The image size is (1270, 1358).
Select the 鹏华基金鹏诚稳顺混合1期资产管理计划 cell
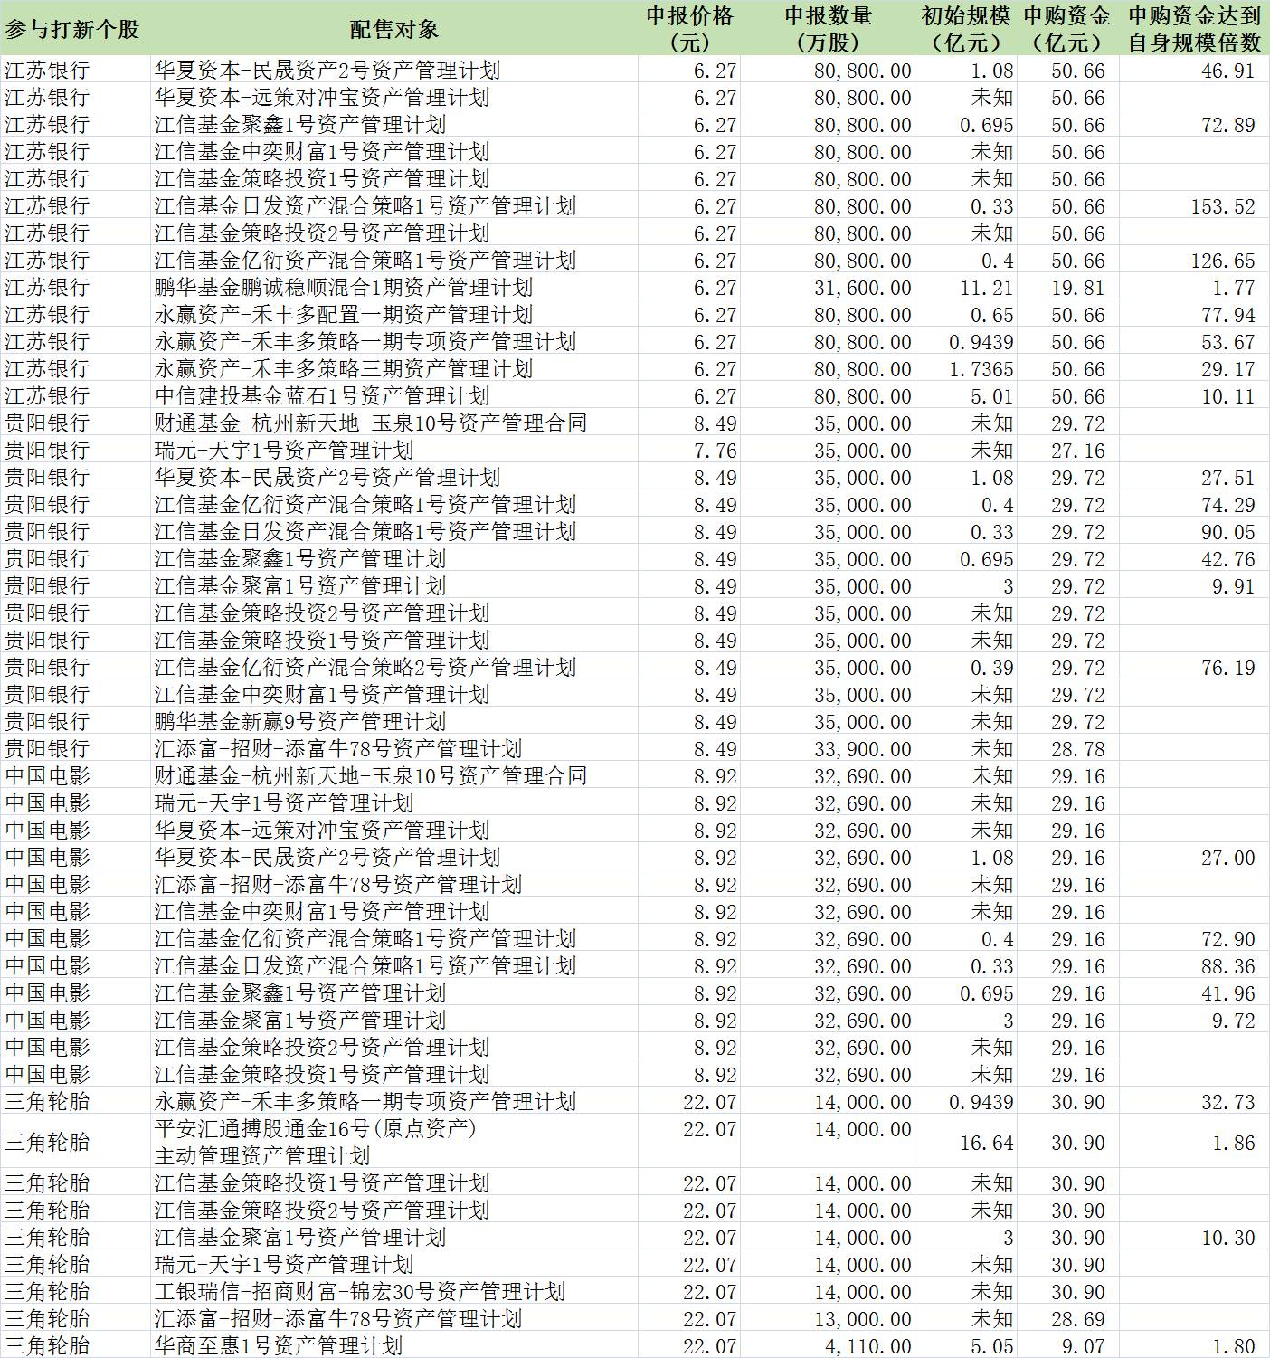click(344, 288)
